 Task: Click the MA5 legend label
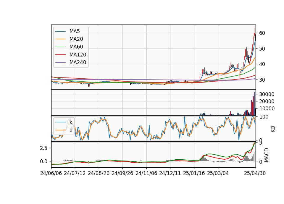pos(75,31)
